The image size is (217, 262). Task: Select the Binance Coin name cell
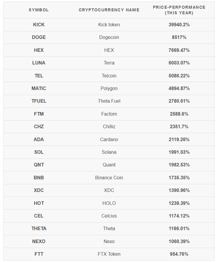[x=109, y=178]
